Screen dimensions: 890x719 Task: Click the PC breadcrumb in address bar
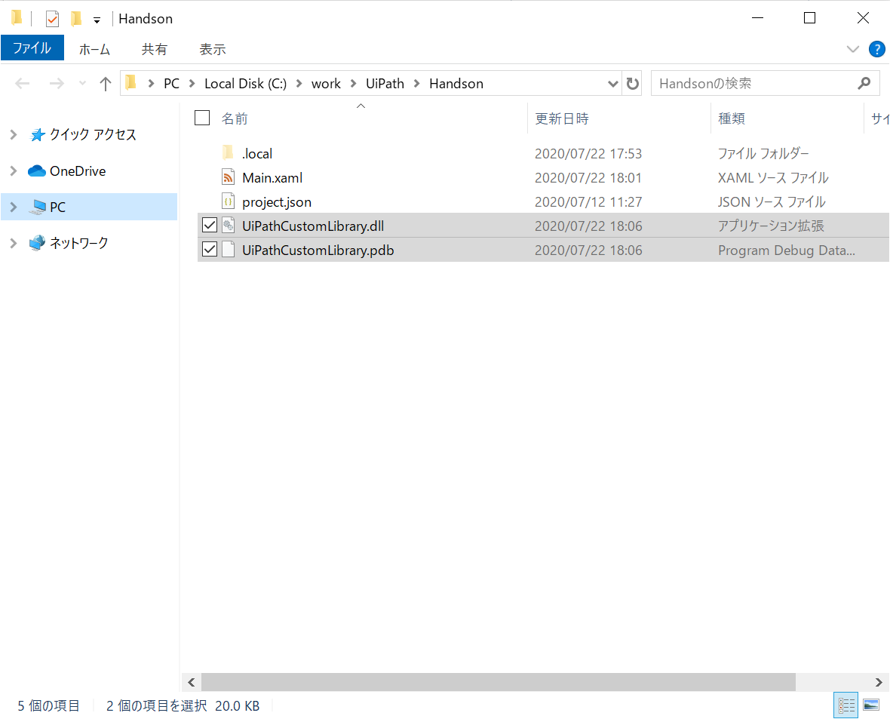click(171, 84)
